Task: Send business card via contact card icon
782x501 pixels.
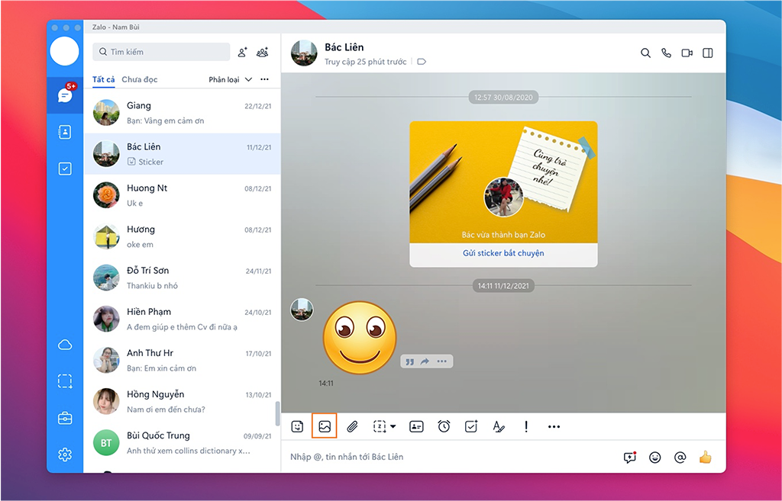Action: [x=416, y=427]
